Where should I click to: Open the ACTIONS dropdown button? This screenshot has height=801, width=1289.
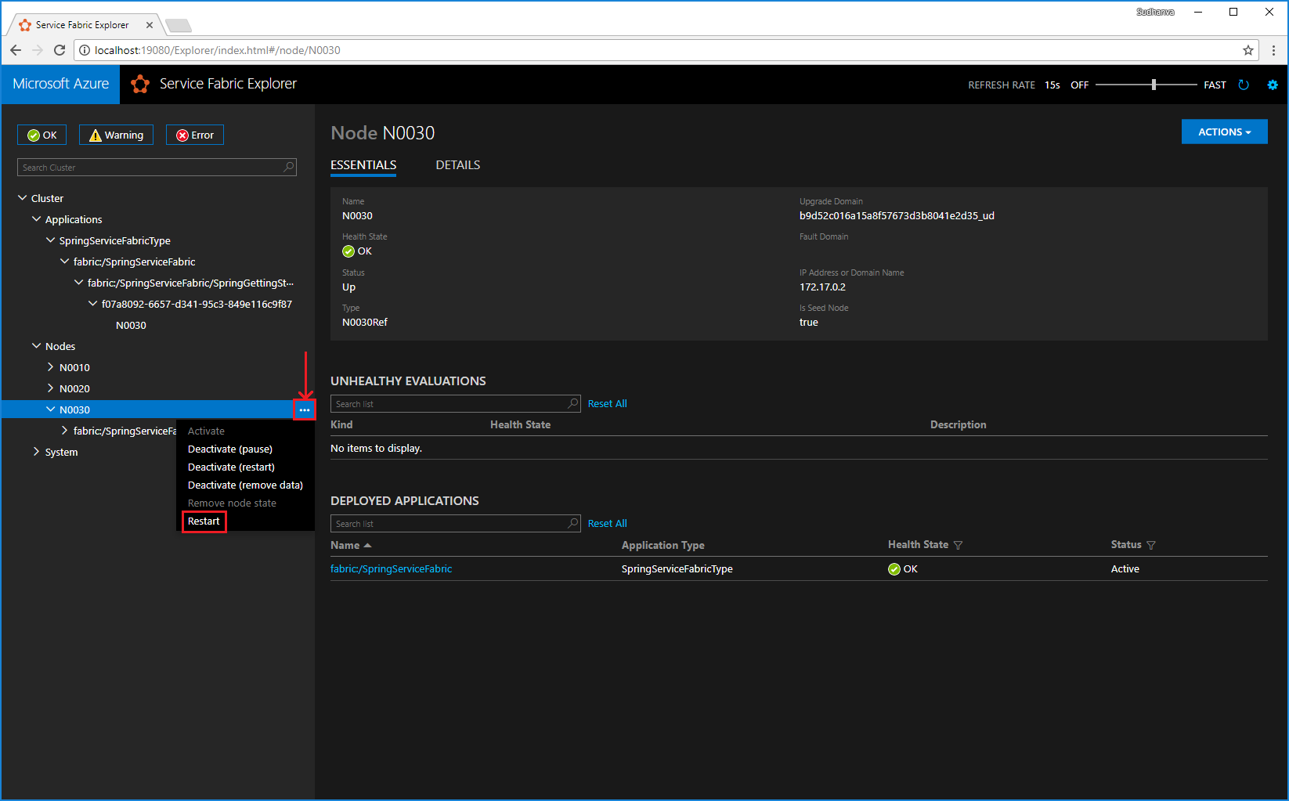click(1224, 132)
